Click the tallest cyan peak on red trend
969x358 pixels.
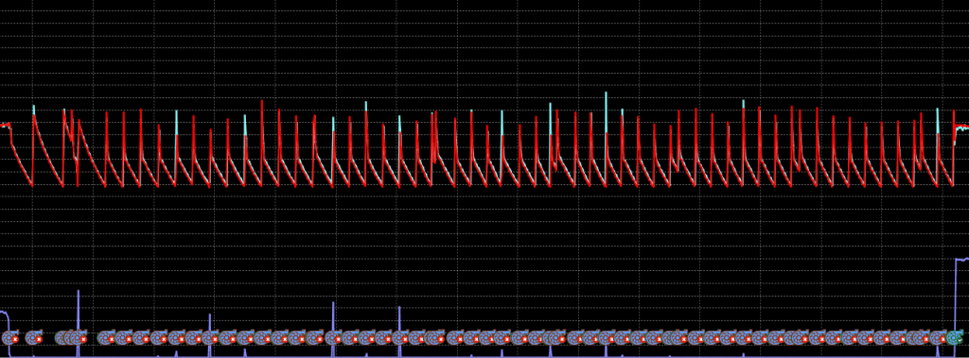[606, 111]
